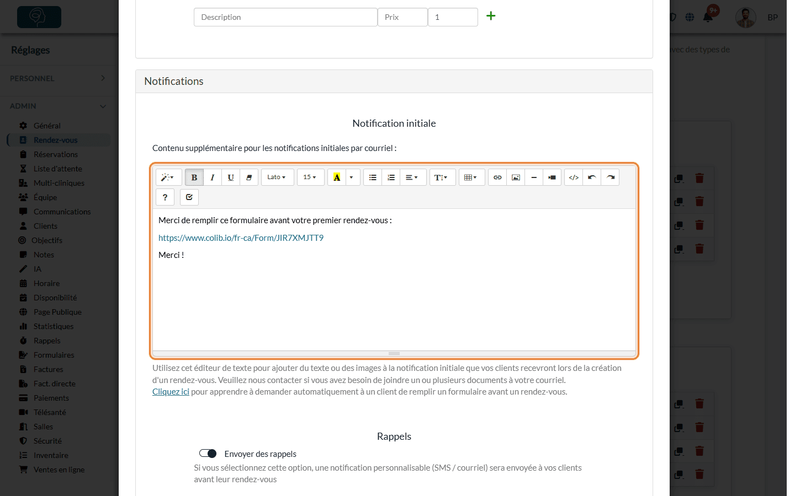
Task: Open the notifications bell icon
Action: pos(708,17)
